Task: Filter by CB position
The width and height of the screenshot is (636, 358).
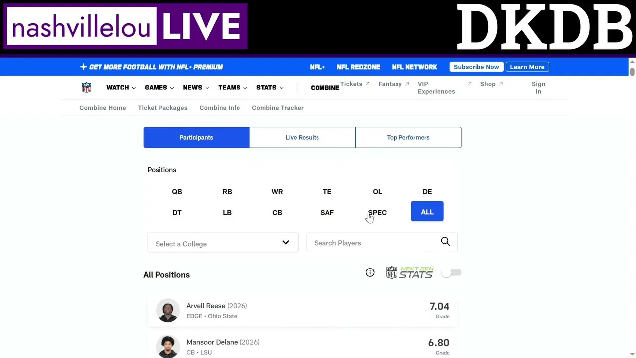Action: (x=277, y=212)
